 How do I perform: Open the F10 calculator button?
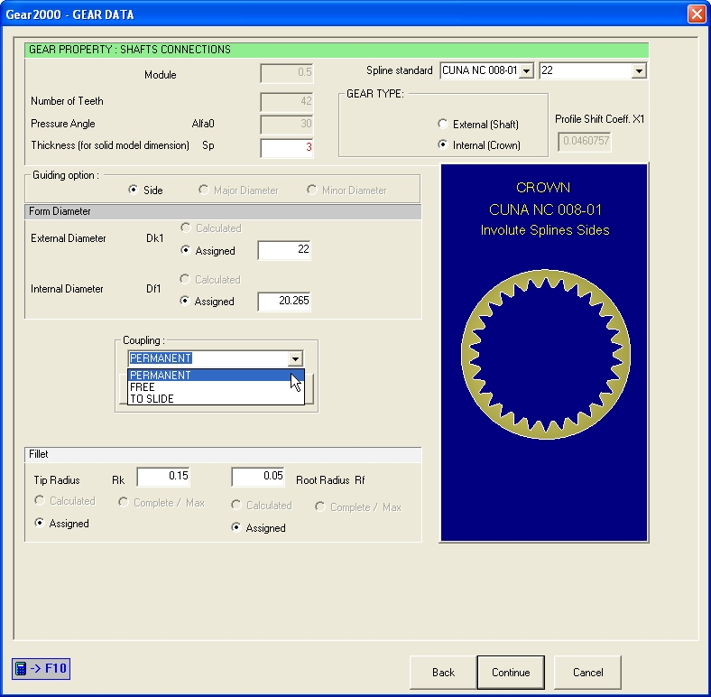click(41, 668)
